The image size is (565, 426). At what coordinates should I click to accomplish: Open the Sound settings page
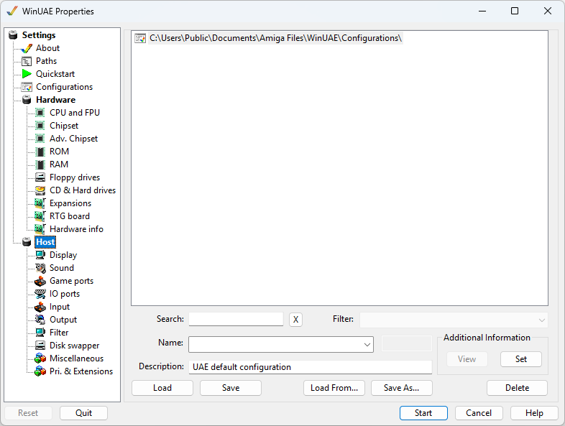coord(62,268)
